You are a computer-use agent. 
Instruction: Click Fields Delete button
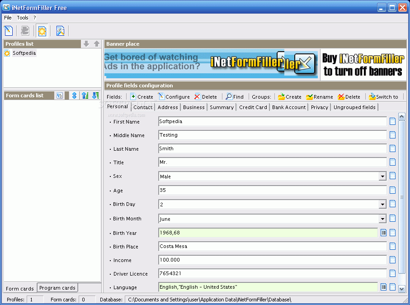coord(206,97)
